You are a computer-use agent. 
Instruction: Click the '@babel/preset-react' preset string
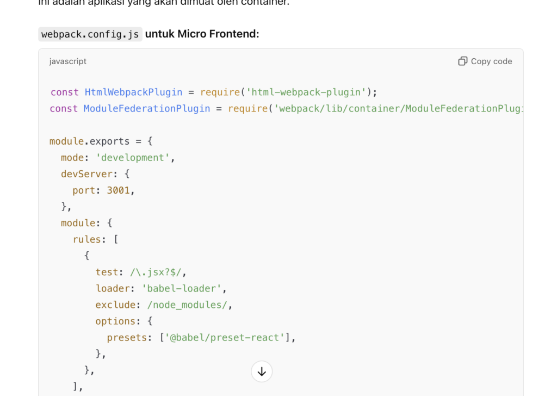tap(225, 337)
